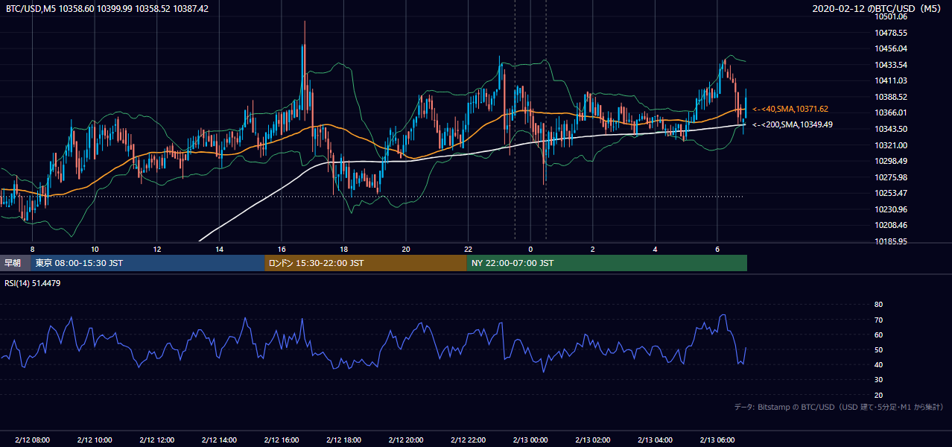Screen dimensions: 952x447
Task: Click the date label 2/13 06:00
Action: [x=717, y=440]
